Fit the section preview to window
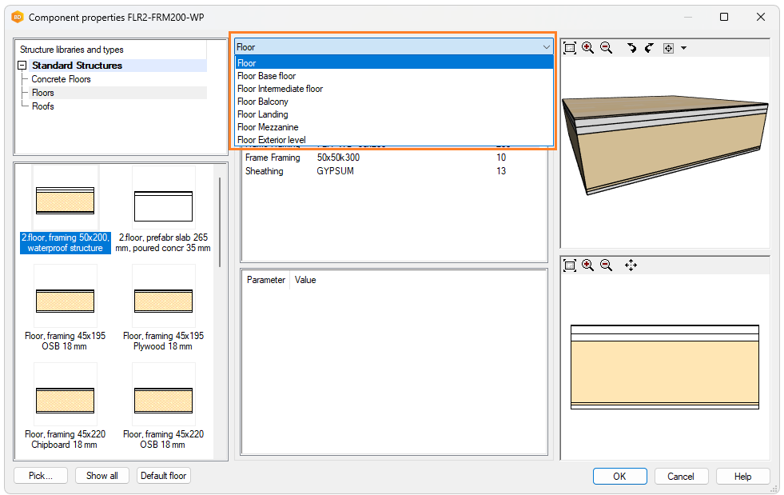Image resolution: width=784 pixels, height=495 pixels. point(570,265)
